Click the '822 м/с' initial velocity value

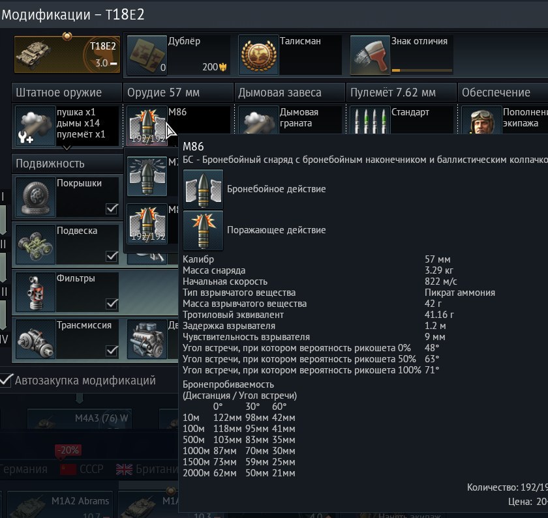point(441,281)
